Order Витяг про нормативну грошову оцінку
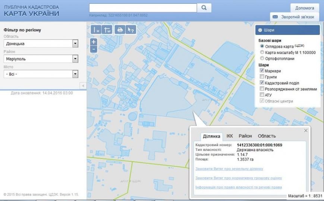324x201 pixels. 239,178
